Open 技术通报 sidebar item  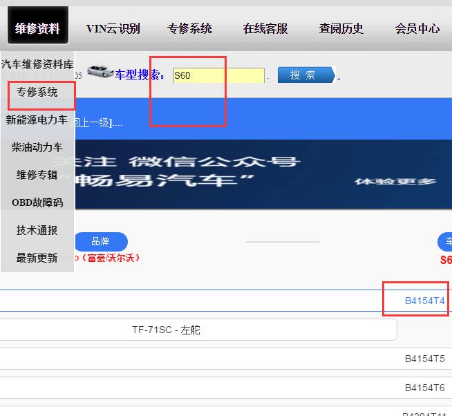[x=37, y=230]
